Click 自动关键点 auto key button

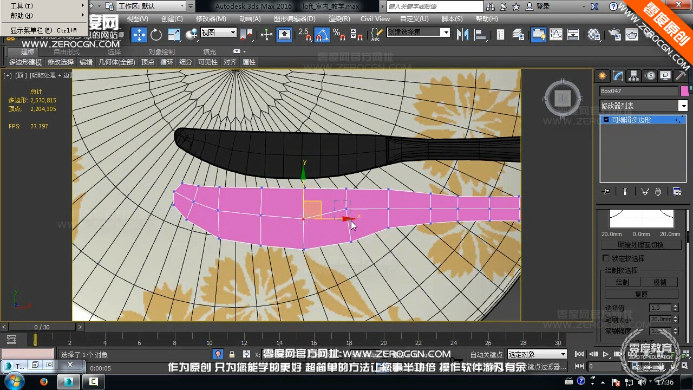pyautogui.click(x=486, y=355)
